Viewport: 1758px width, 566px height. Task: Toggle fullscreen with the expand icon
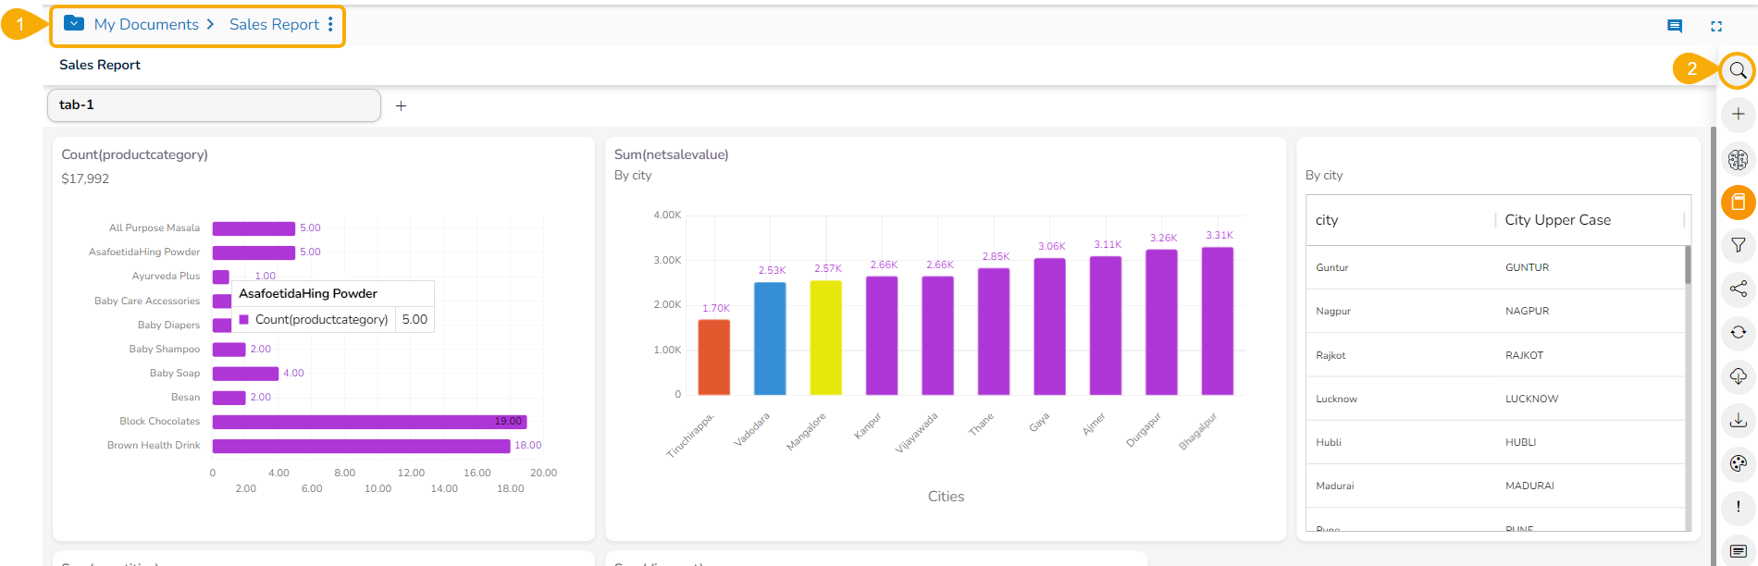1716,26
